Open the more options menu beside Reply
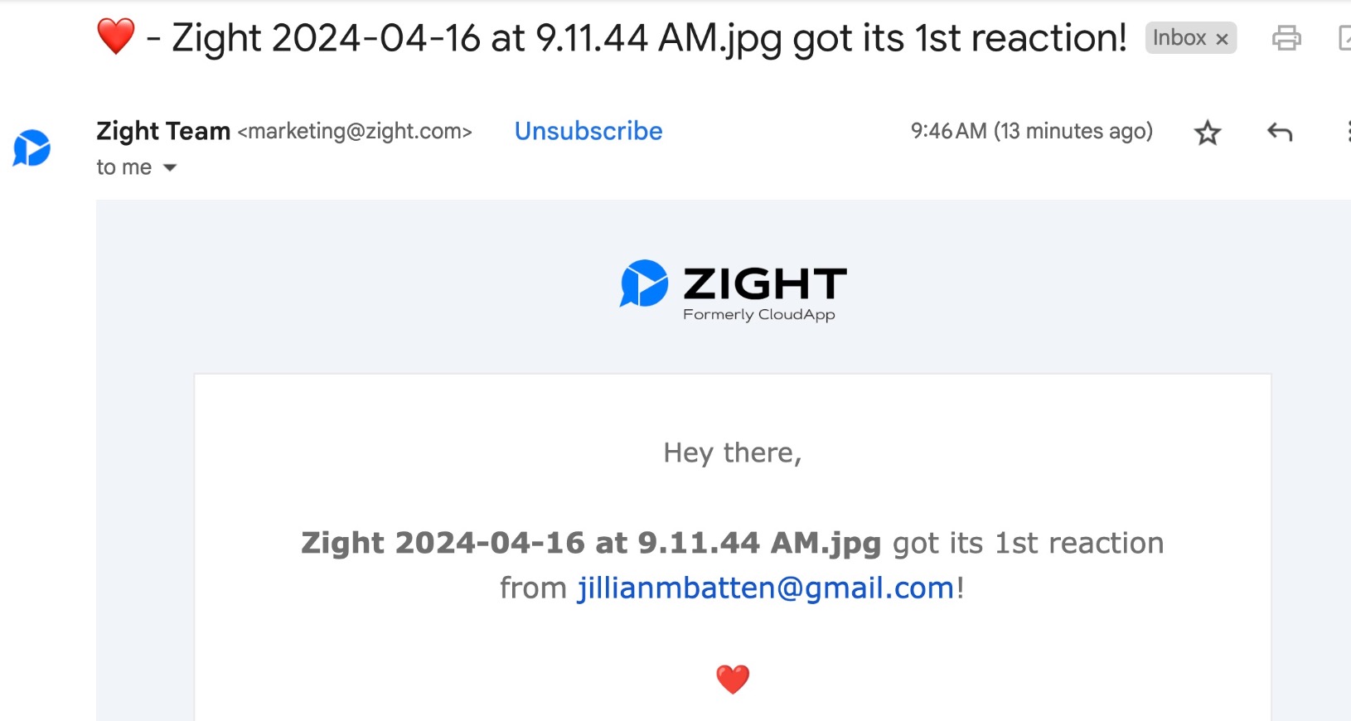Viewport: 1351px width, 721px height. click(x=1347, y=133)
